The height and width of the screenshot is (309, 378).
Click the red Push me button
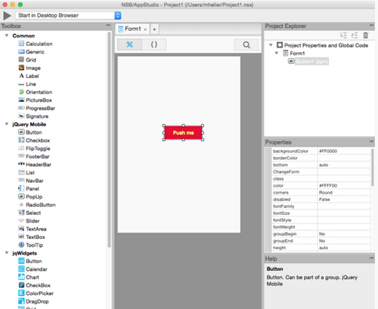[x=183, y=132]
